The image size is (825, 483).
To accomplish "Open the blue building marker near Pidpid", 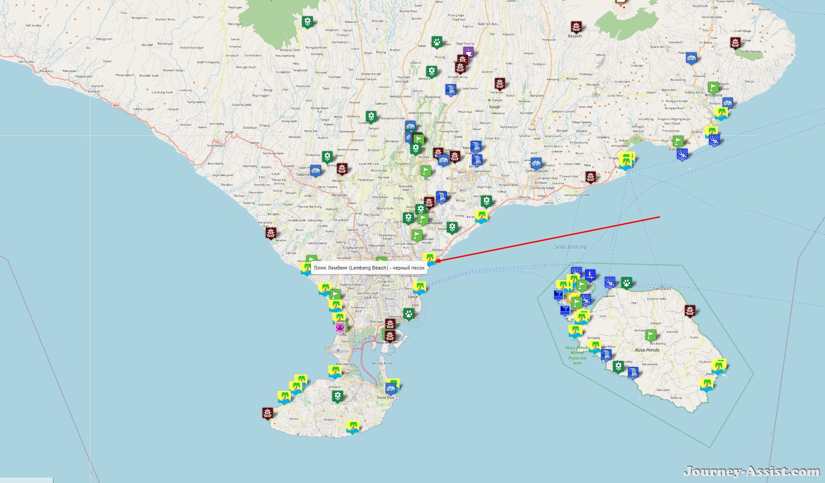I will point(691,58).
